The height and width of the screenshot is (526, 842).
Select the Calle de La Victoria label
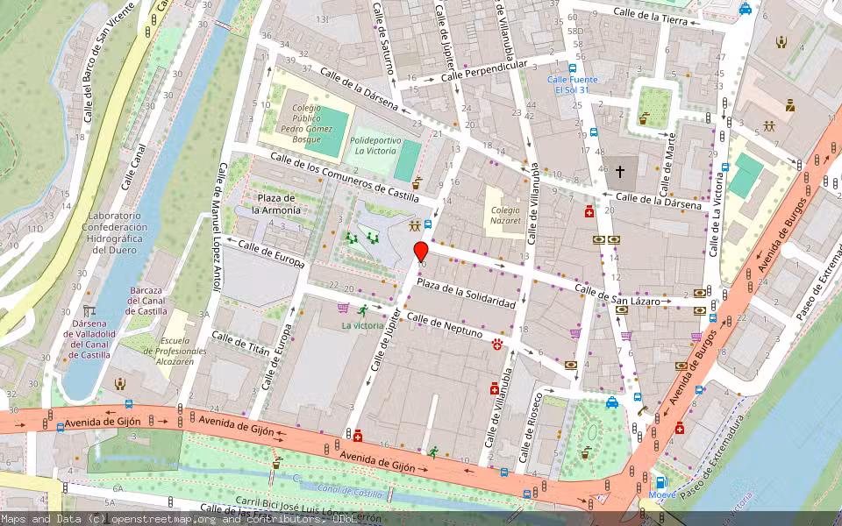(x=717, y=214)
